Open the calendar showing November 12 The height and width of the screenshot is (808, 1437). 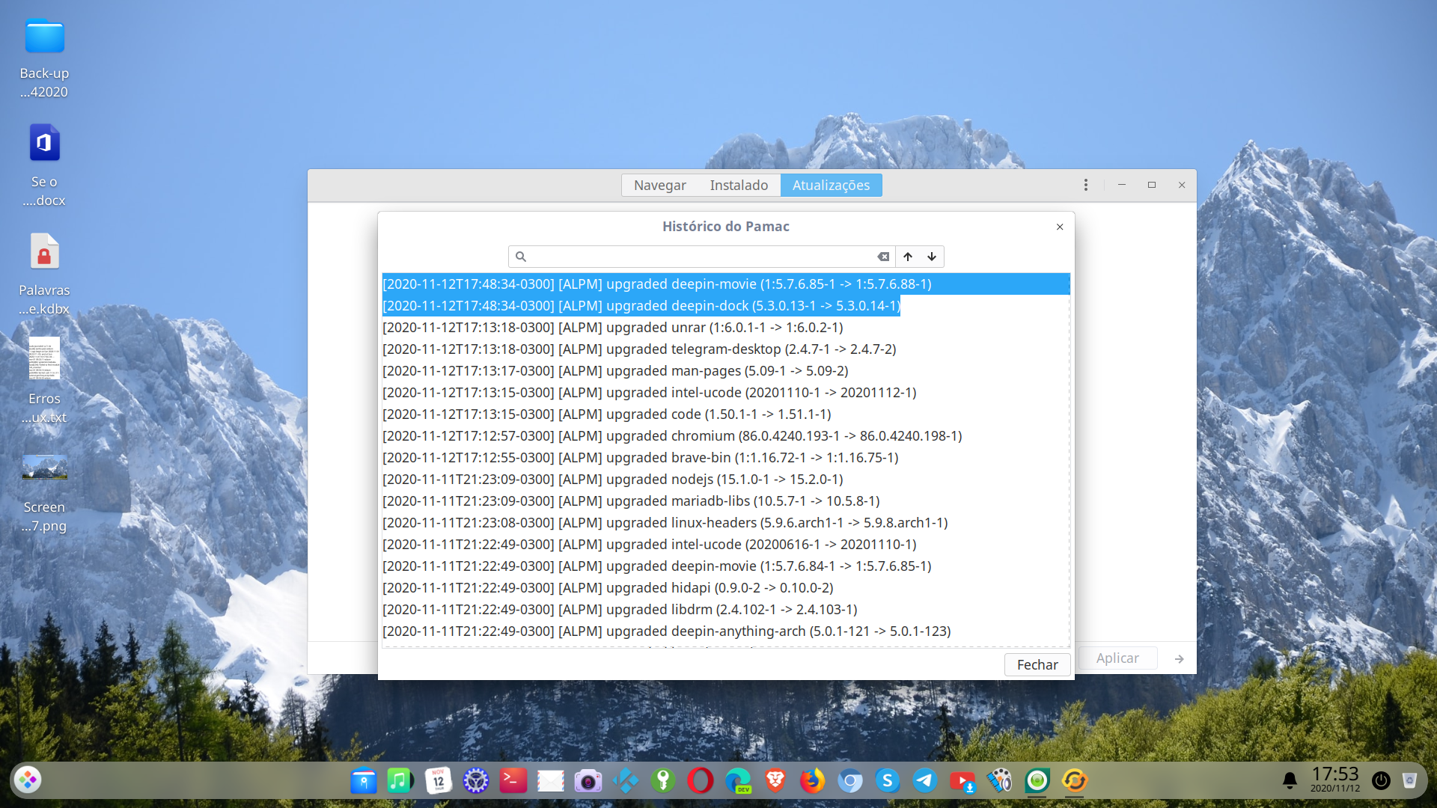(438, 780)
